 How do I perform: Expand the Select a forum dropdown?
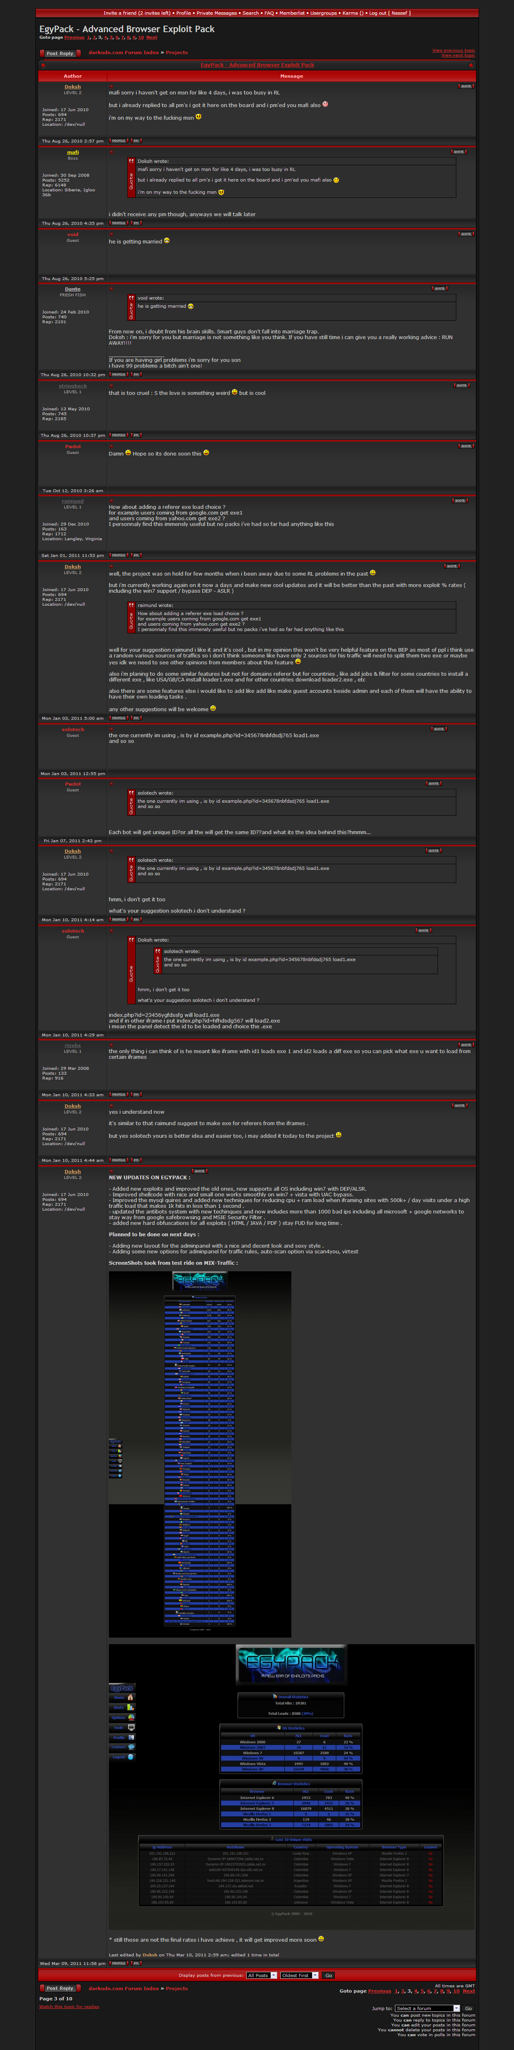pos(427,2008)
